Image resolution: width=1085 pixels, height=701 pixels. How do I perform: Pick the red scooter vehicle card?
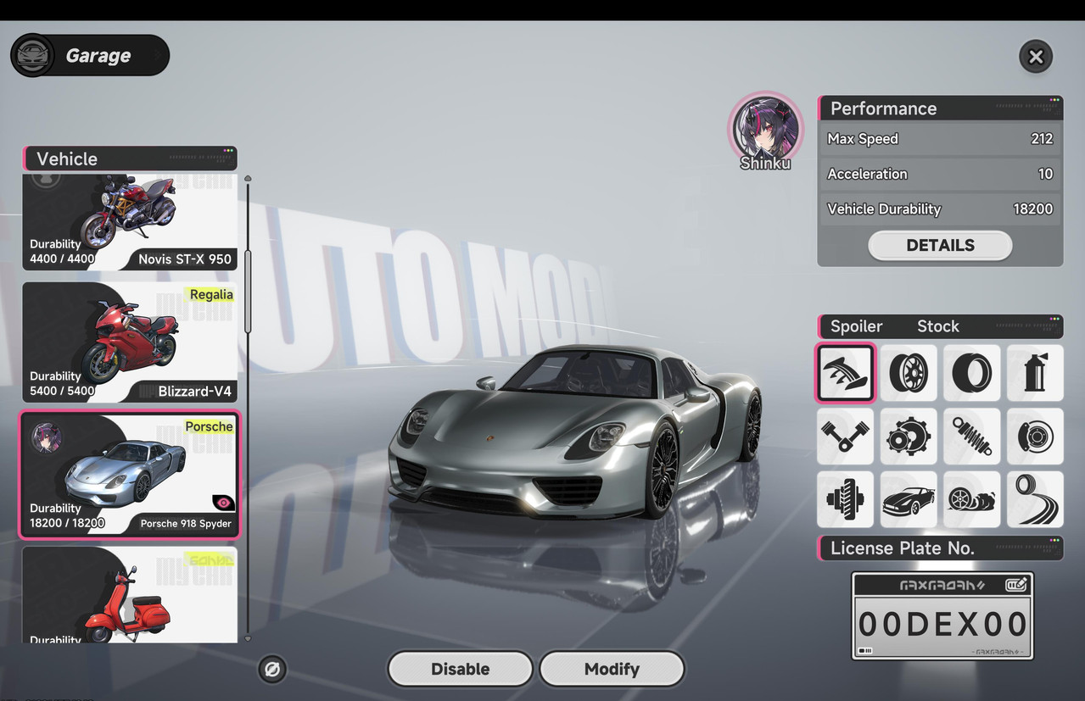130,594
